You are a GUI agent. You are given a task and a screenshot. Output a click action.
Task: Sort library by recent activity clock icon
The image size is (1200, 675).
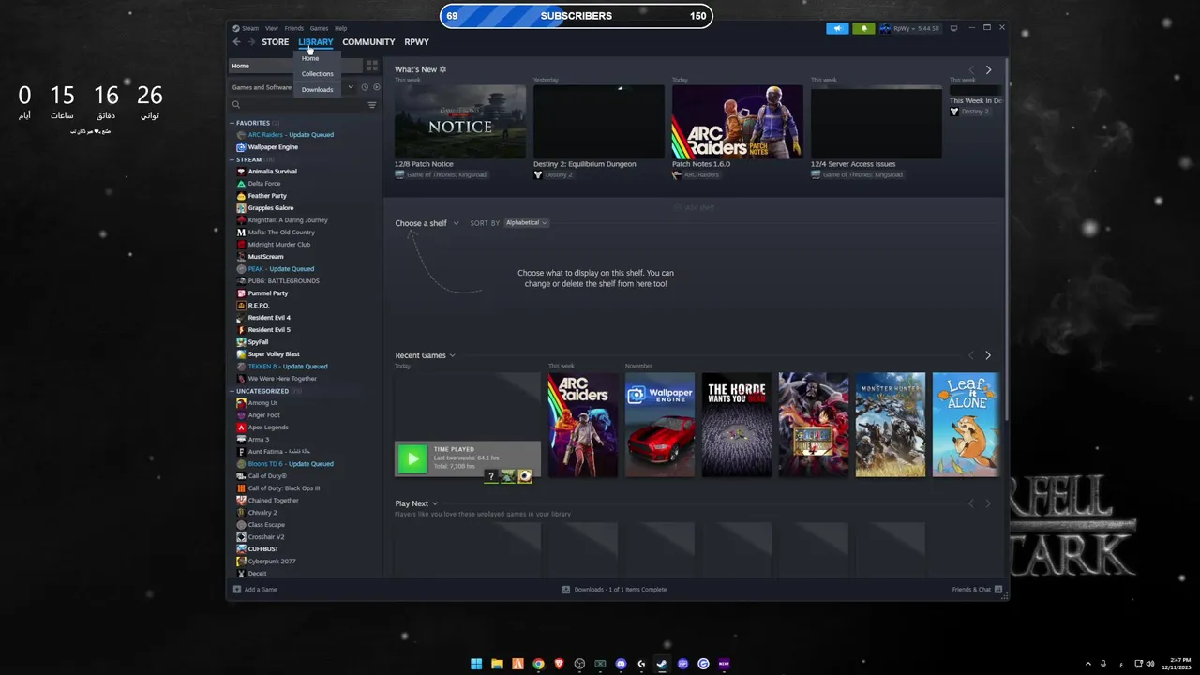tap(365, 87)
